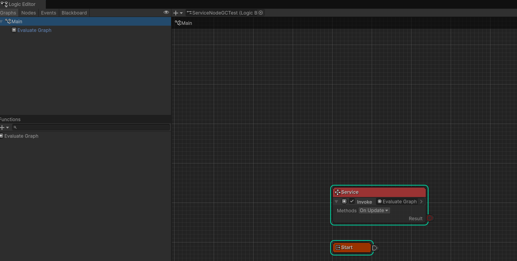Click the red Result output port

coord(430,218)
